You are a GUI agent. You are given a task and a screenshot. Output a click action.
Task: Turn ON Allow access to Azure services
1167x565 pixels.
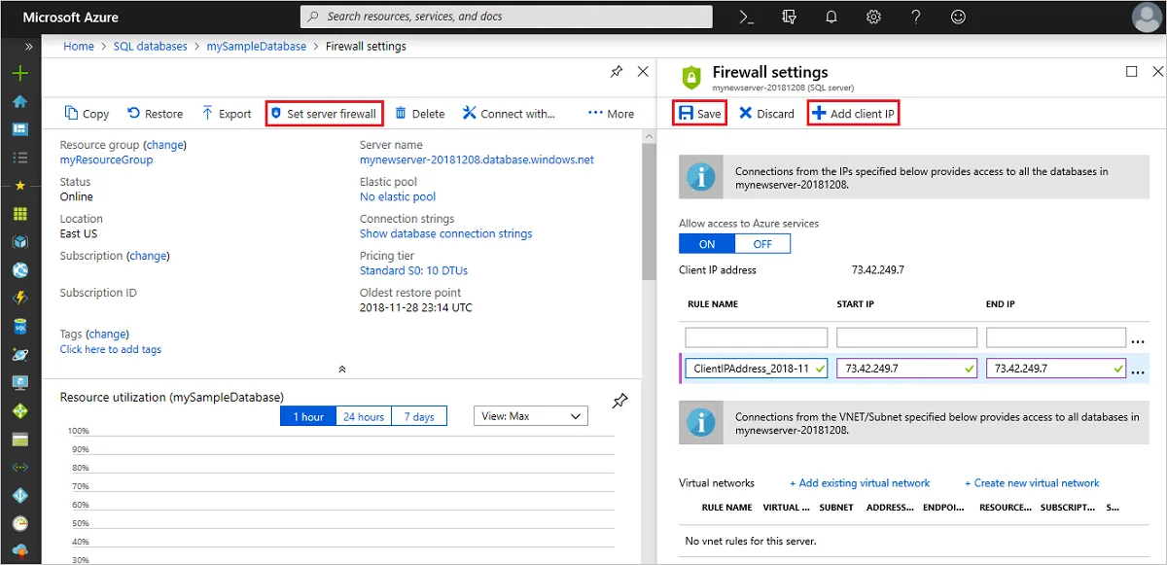[707, 244]
